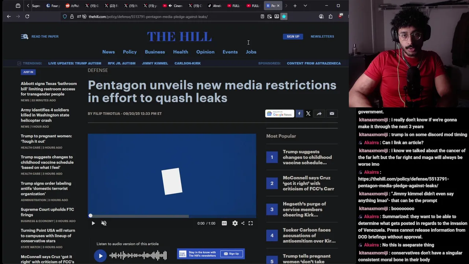This screenshot has width=469, height=264.
Task: Open the Events menu
Action: [x=230, y=52]
